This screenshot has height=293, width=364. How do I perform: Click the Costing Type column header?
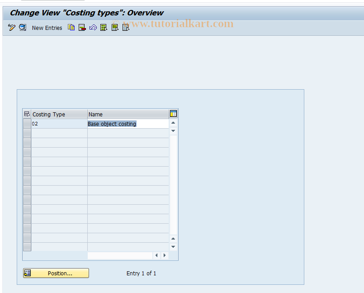click(x=59, y=114)
